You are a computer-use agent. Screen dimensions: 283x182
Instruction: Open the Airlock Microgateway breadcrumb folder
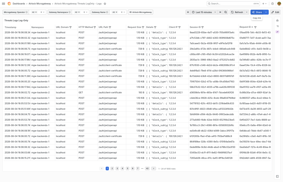coord(40,3)
